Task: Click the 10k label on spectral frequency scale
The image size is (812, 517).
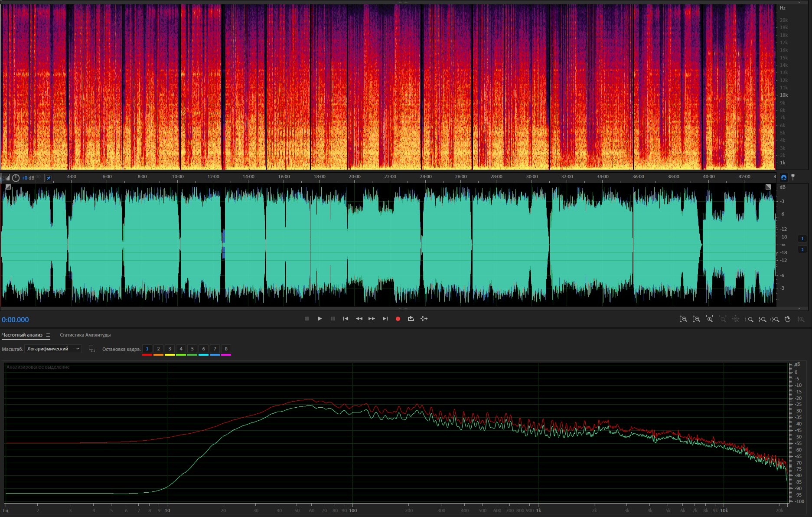Action: [x=784, y=95]
